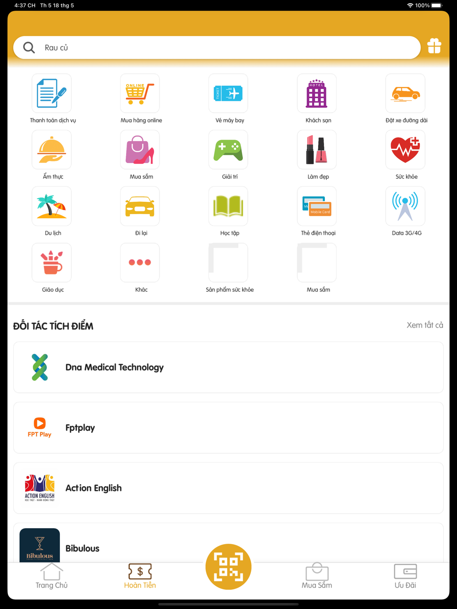Image resolution: width=457 pixels, height=609 pixels.
Task: Tap the Khác three-dots icon
Action: pos(140,262)
